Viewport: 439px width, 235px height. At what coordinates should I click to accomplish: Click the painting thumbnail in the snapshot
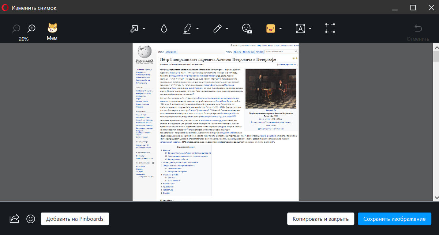point(271,89)
